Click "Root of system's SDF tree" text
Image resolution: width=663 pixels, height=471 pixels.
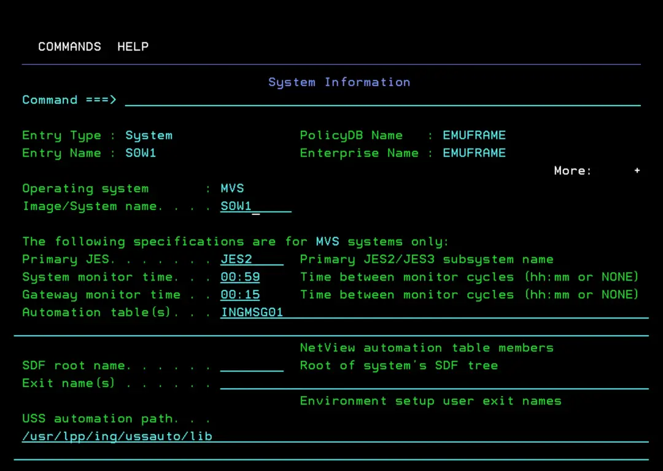(399, 366)
